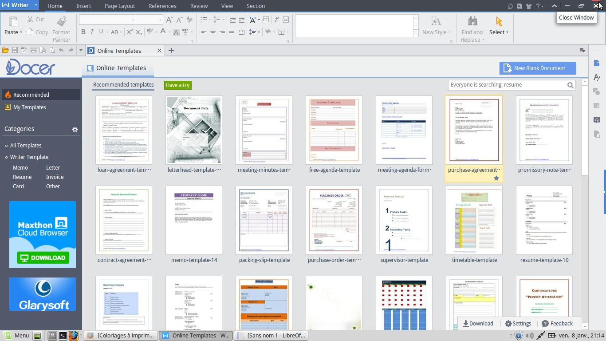Click the Grow Font icon
The height and width of the screenshot is (341, 606).
pos(169,20)
